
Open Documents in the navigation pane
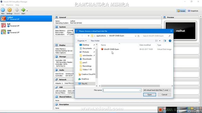[87, 48]
